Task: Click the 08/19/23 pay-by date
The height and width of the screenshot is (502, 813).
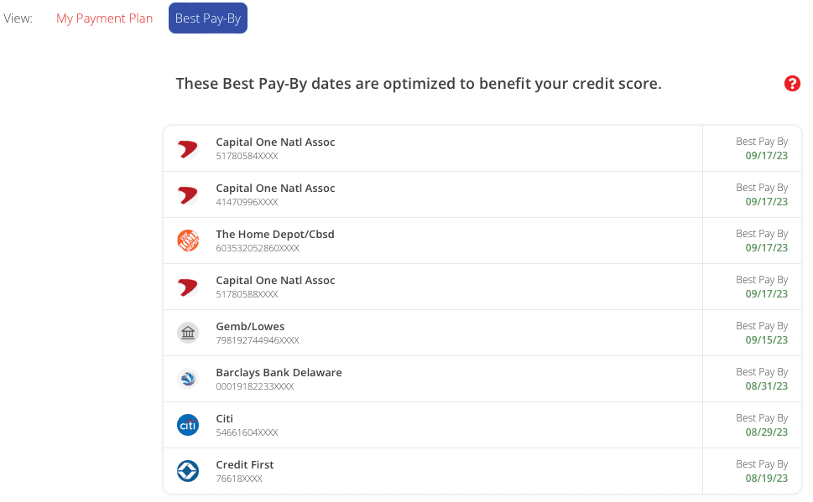Action: coord(766,479)
